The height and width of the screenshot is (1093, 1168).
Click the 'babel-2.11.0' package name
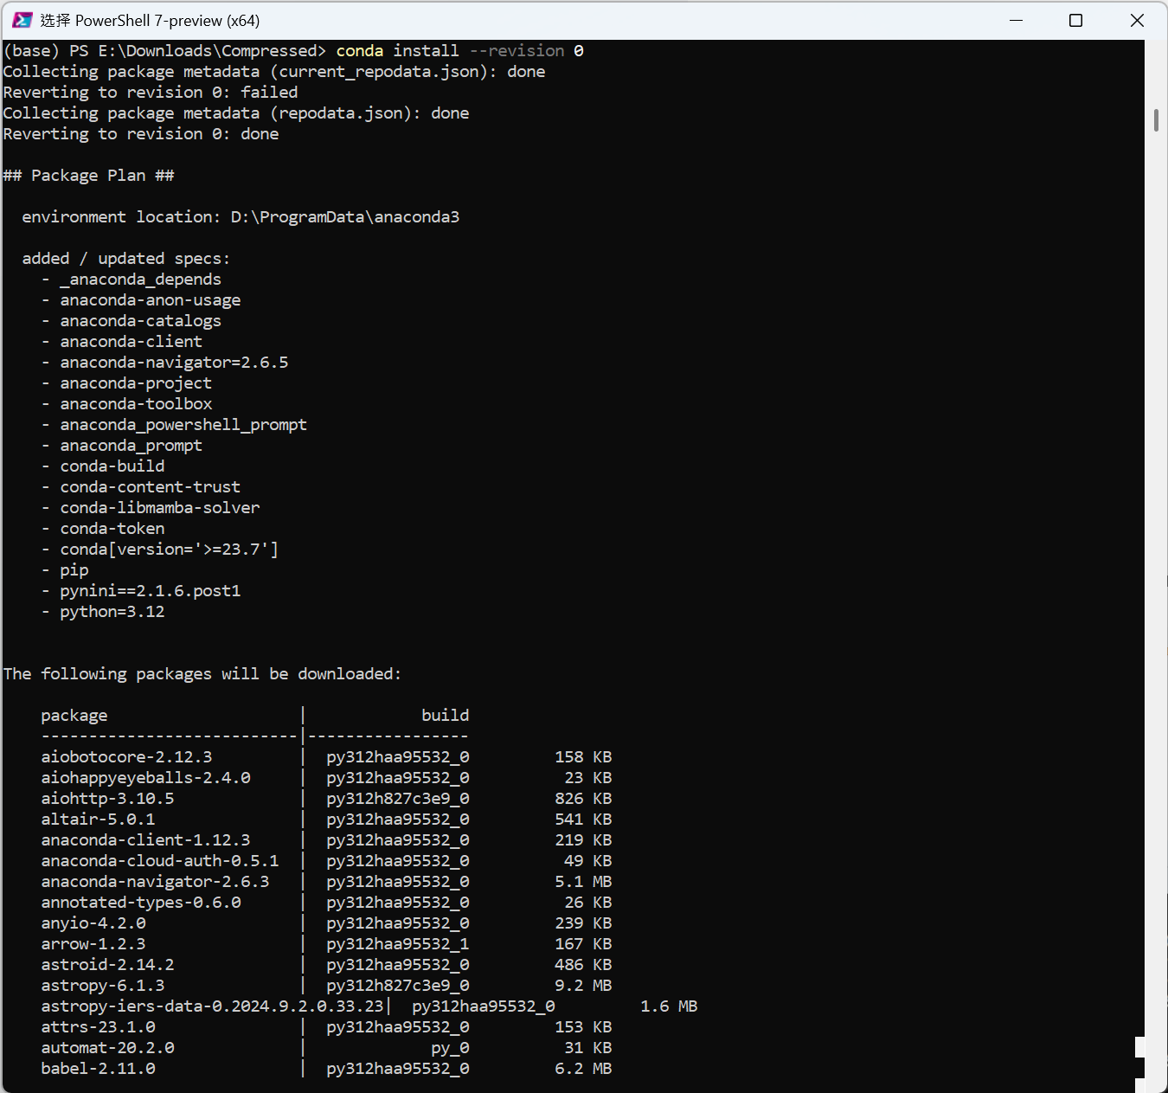98,1069
